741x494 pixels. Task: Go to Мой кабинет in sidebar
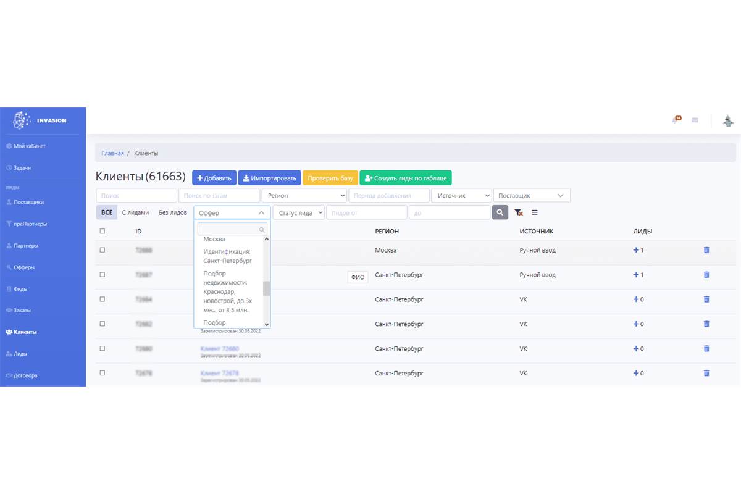26,146
